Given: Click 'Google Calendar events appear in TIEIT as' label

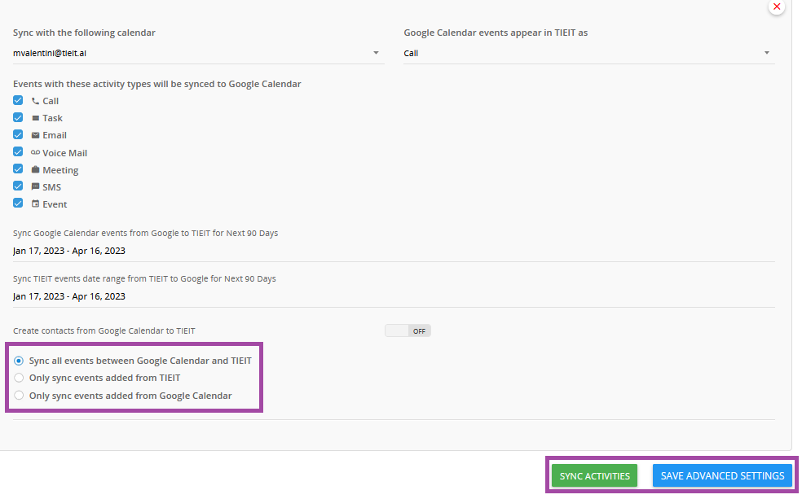Looking at the screenshot, I should point(496,33).
